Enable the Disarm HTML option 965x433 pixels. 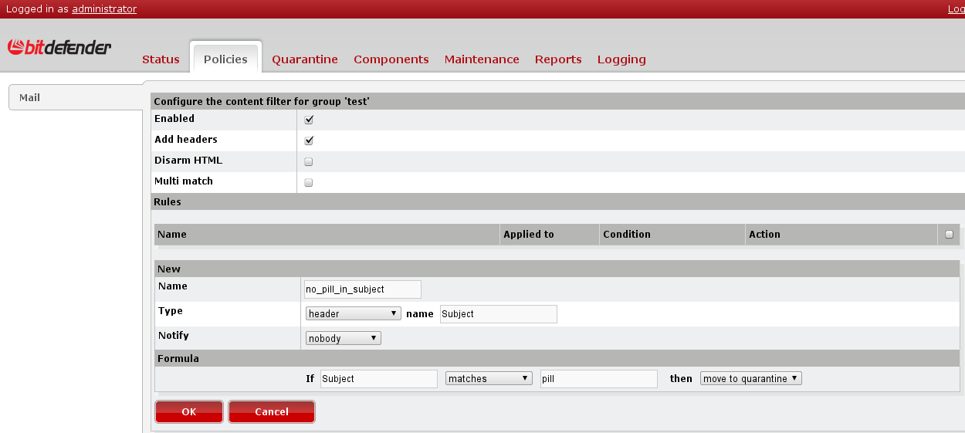309,162
